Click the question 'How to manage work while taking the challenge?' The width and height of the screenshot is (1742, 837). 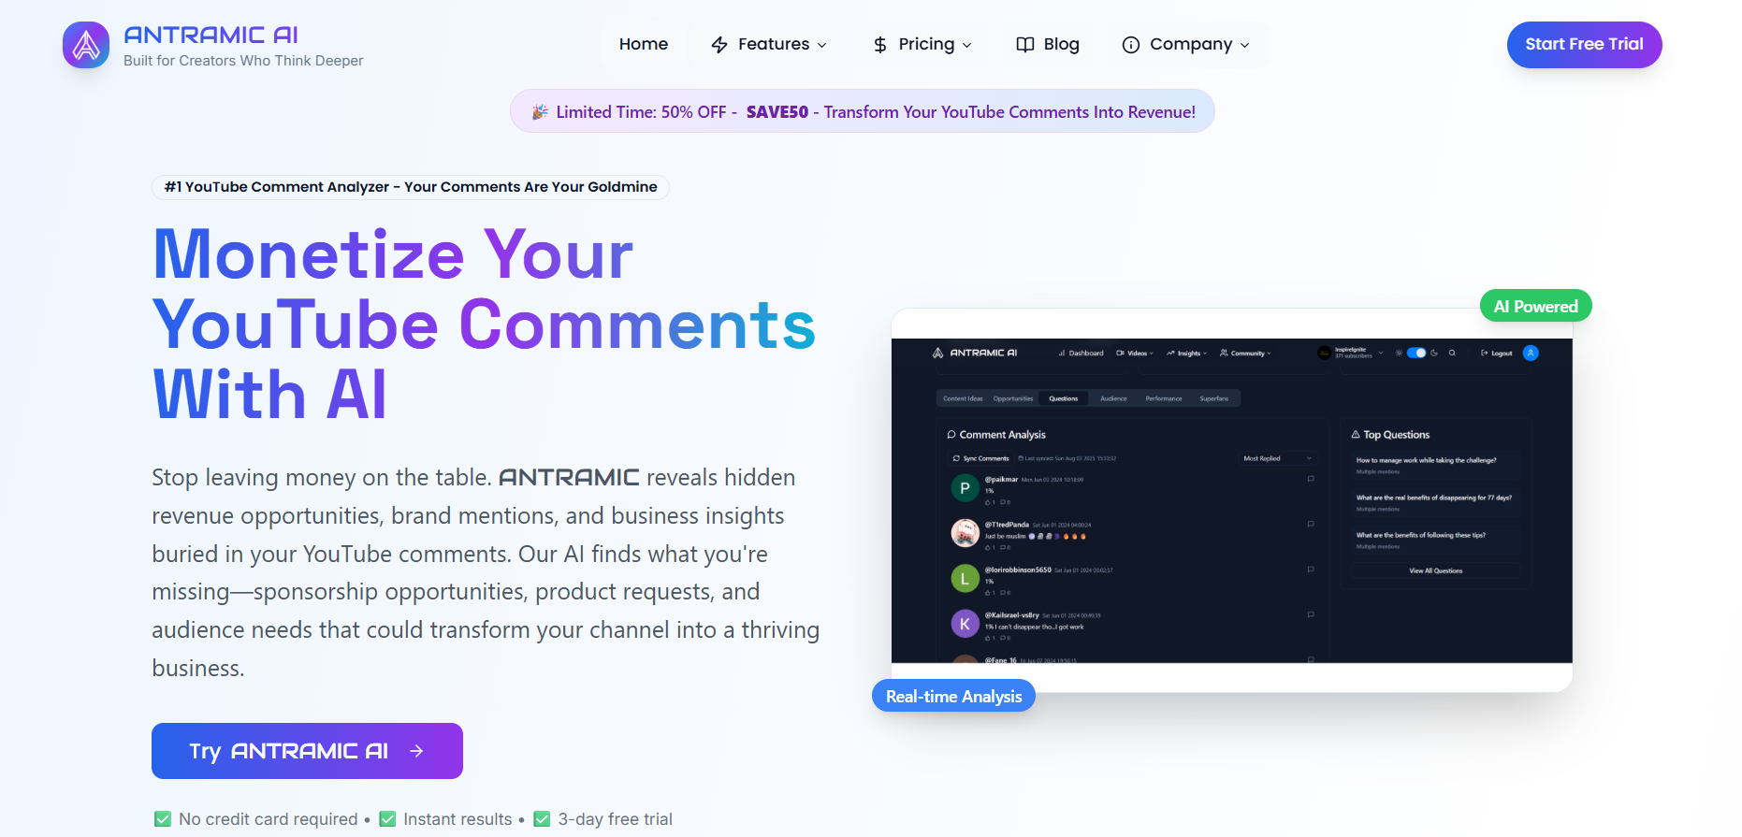pyautogui.click(x=1426, y=460)
